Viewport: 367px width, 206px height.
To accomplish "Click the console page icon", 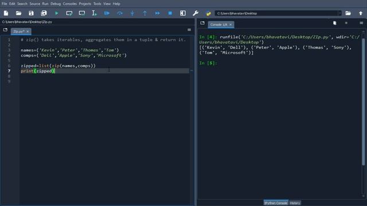I will [335, 23].
